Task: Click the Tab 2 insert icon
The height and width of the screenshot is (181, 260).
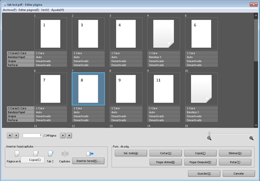Action: pyautogui.click(x=50, y=153)
